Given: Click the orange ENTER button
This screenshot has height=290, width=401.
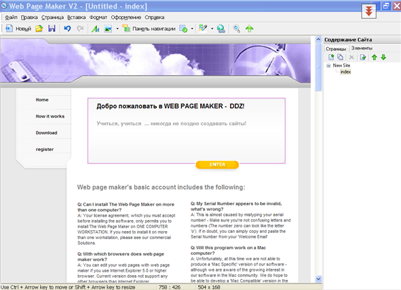Looking at the screenshot, I should (x=217, y=164).
